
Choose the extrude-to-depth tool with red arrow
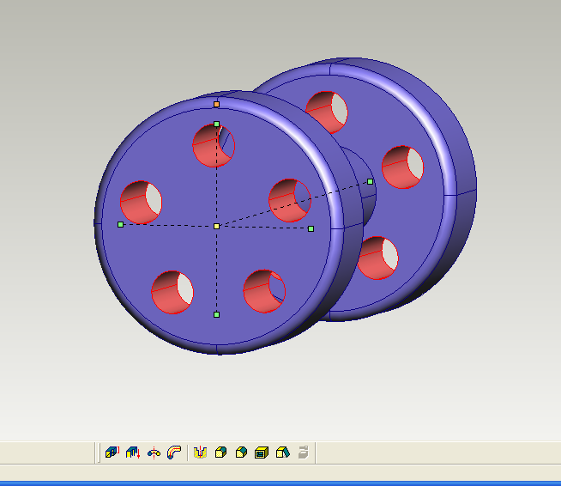pos(133,453)
